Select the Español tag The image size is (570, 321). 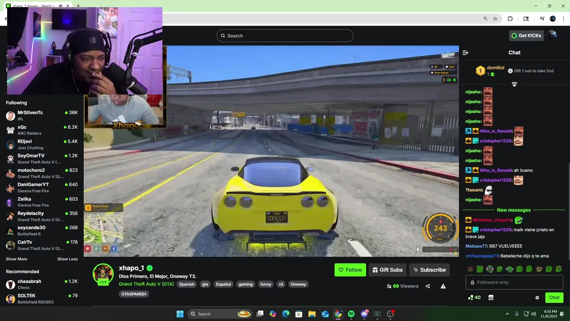223,284
